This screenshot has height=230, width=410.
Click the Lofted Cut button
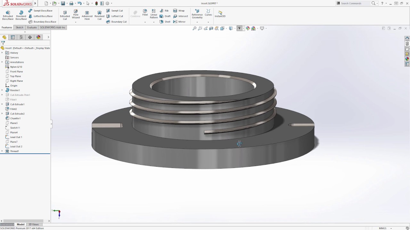click(x=115, y=16)
